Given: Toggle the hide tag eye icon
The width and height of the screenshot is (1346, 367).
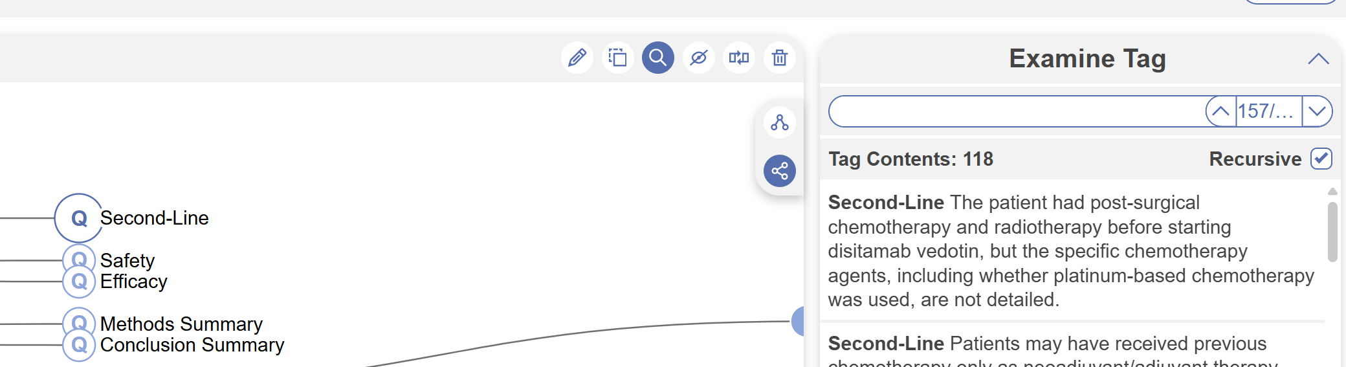Looking at the screenshot, I should 698,58.
